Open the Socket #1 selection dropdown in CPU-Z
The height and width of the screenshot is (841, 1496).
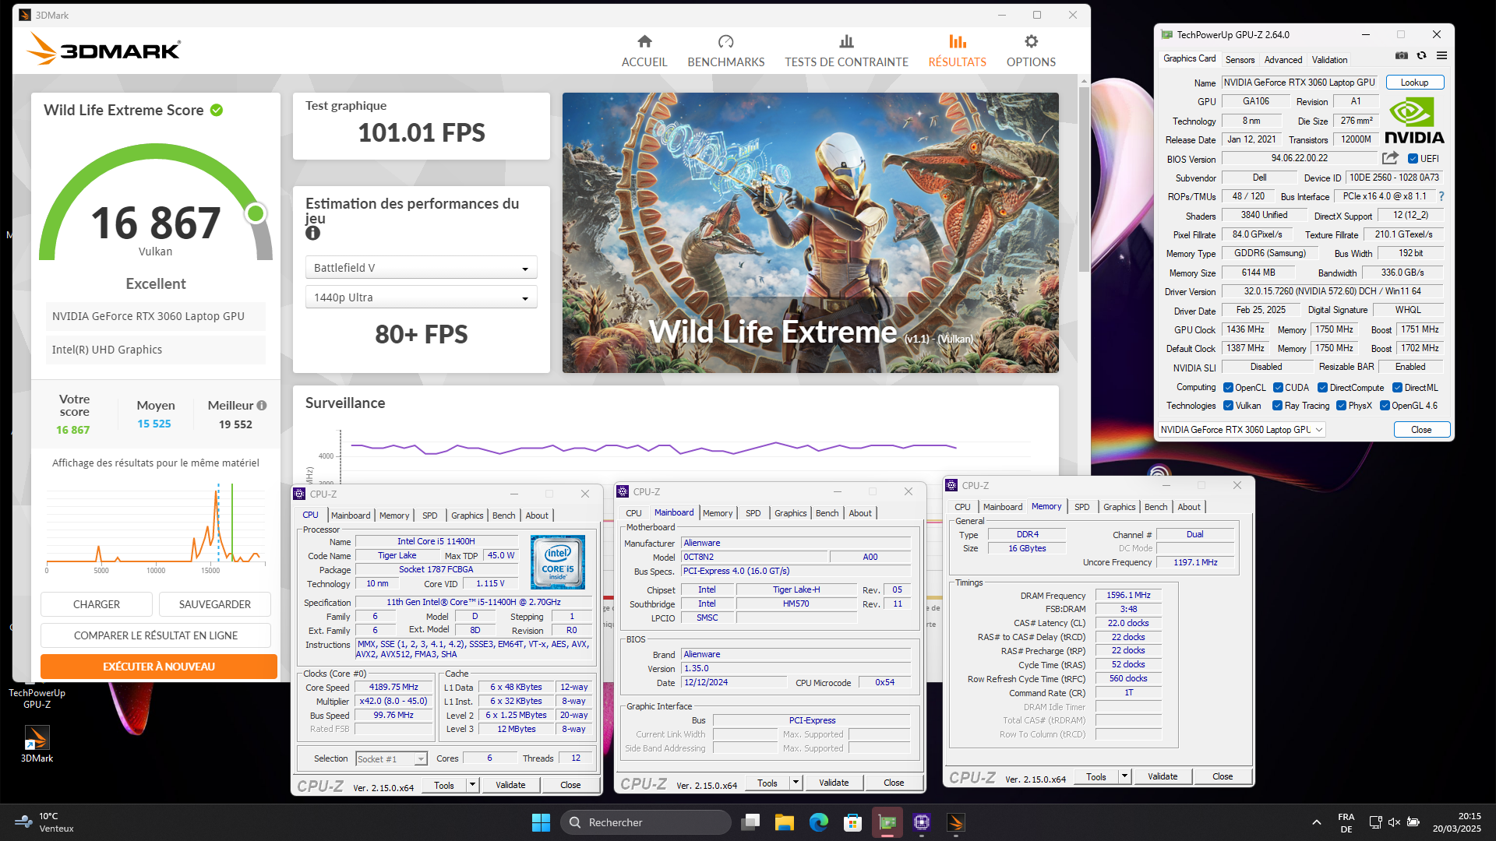(392, 759)
